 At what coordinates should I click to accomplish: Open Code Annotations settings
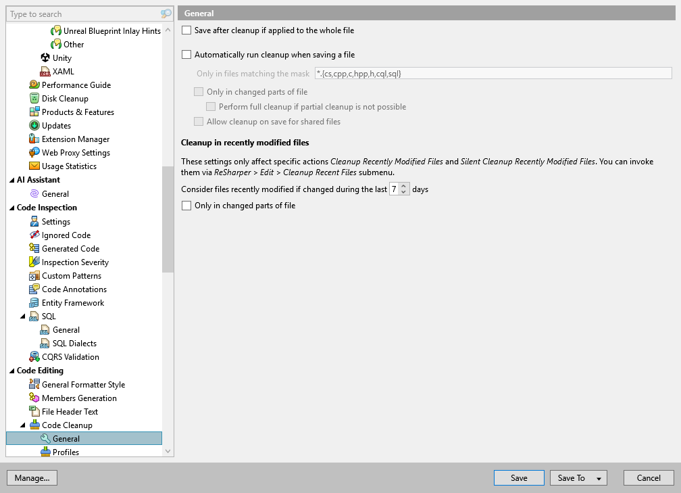[x=32, y=289]
